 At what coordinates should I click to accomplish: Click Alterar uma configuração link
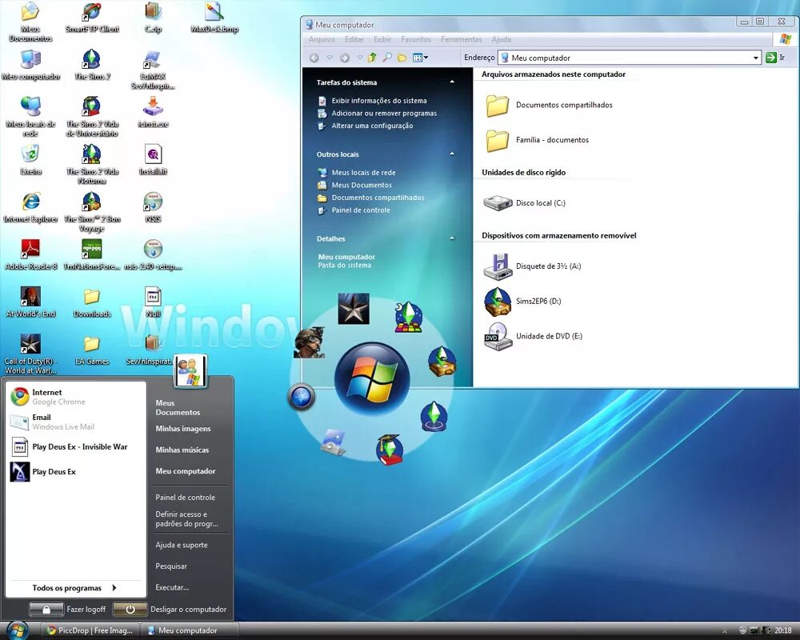(x=366, y=126)
